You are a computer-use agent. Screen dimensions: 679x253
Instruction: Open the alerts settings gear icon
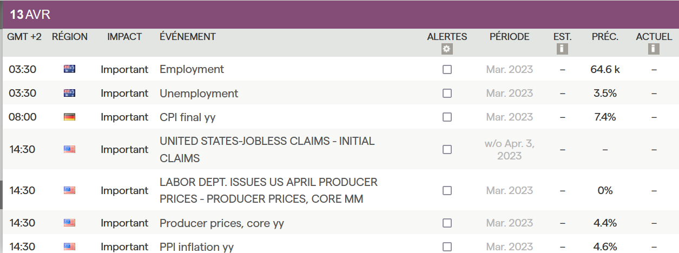(x=447, y=49)
